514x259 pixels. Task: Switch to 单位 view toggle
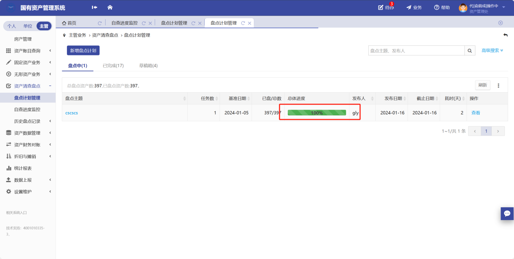pos(28,26)
